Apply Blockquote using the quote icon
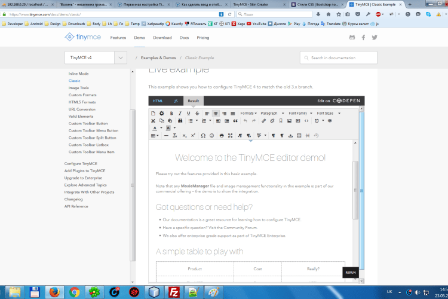This screenshot has width=448, height=299. tap(235, 121)
